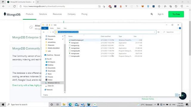Open Desktop under This PC
The width and height of the screenshot is (191, 107).
click(50, 65)
